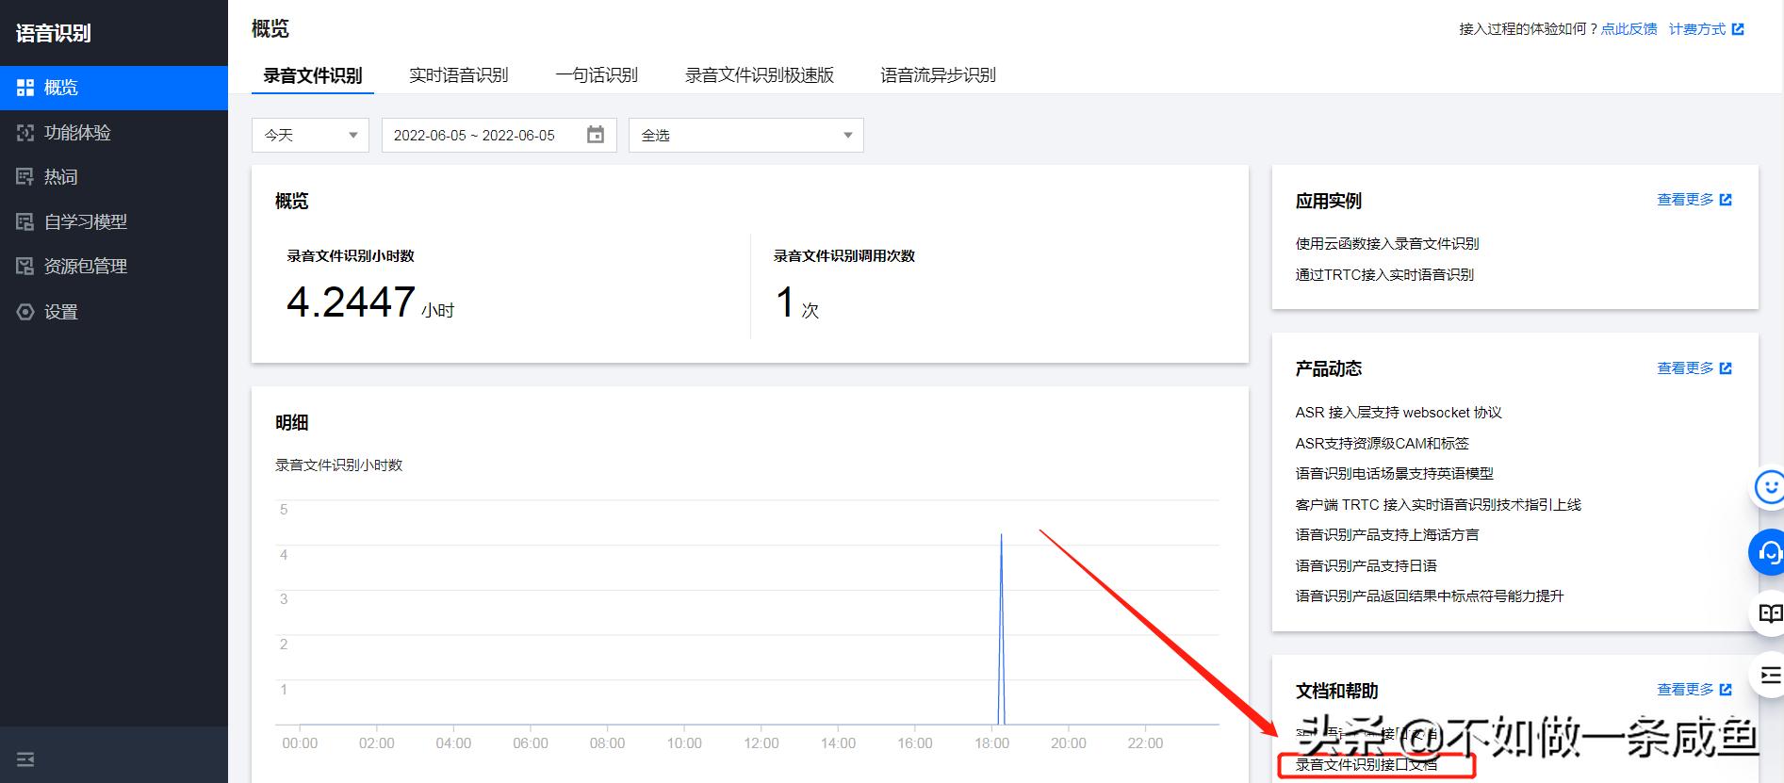The height and width of the screenshot is (783, 1784).
Task: Open 自学习模型 in the sidebar
Action: click(114, 222)
